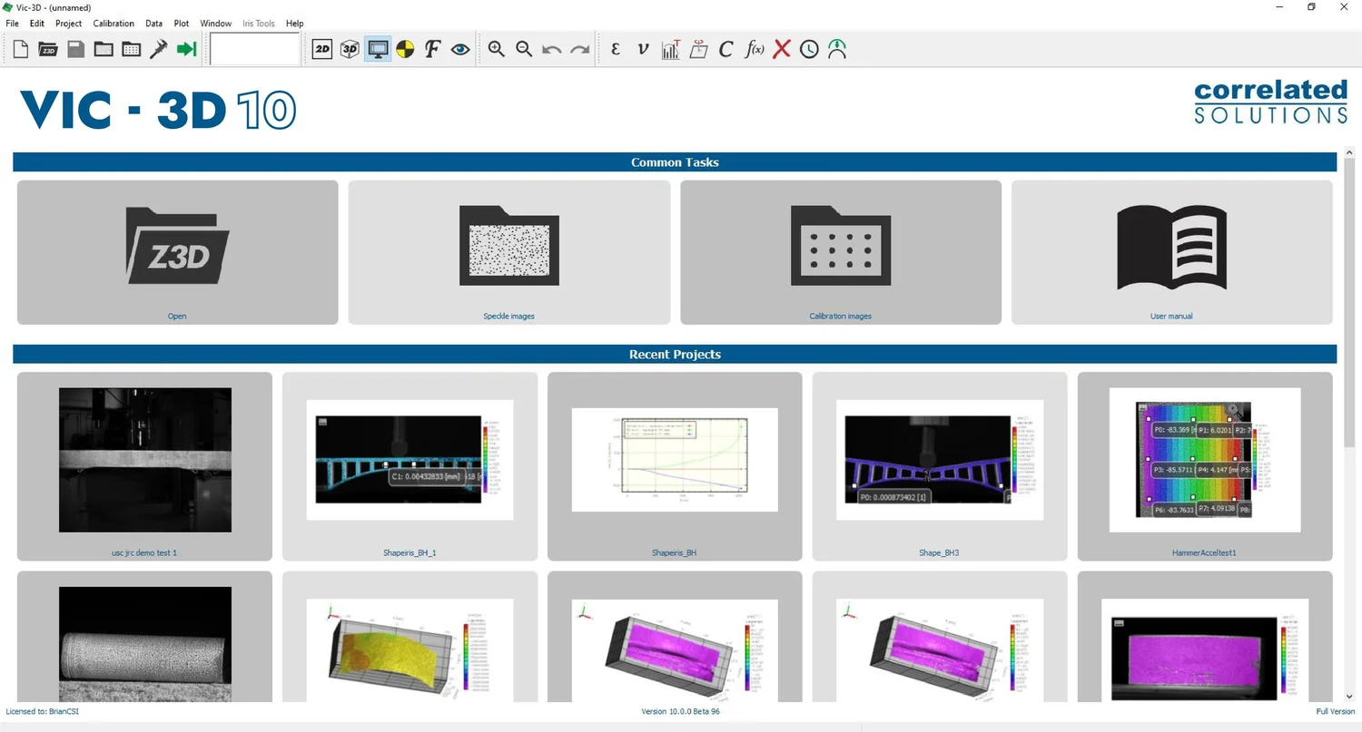Expand the Plot menu
The width and height of the screenshot is (1362, 732).
click(x=181, y=23)
